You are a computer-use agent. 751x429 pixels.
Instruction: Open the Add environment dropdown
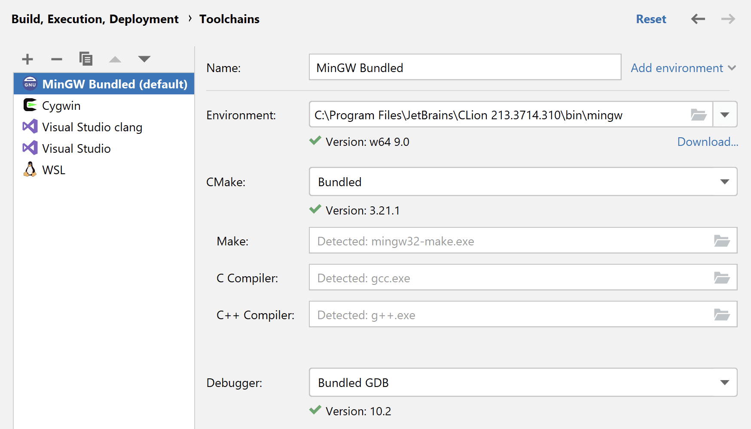[x=683, y=68]
